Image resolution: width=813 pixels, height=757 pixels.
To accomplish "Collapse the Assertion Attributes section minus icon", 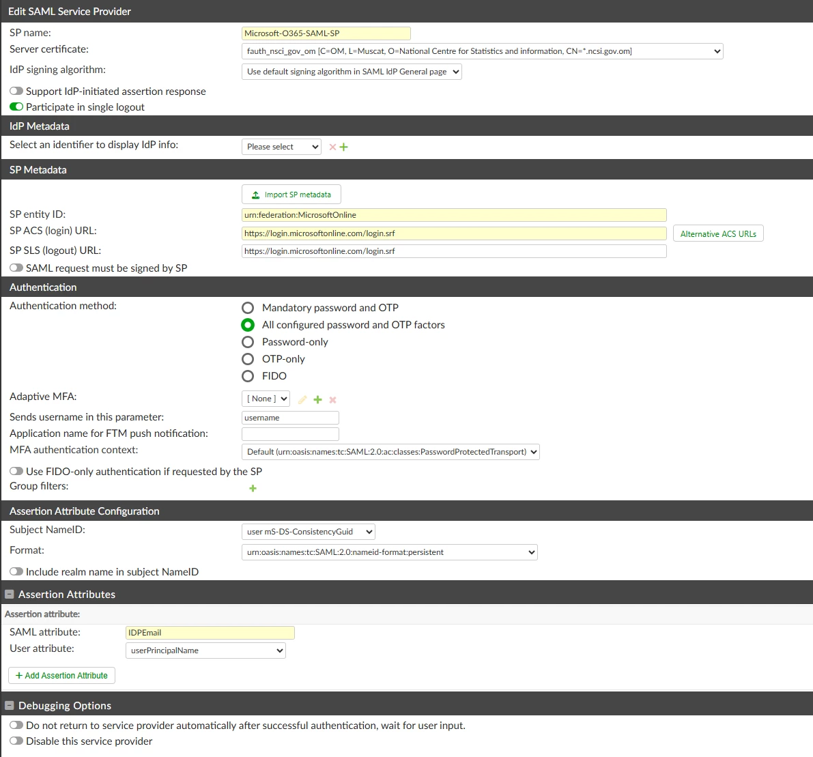I will tap(10, 594).
